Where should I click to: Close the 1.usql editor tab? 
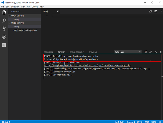(x=58, y=11)
